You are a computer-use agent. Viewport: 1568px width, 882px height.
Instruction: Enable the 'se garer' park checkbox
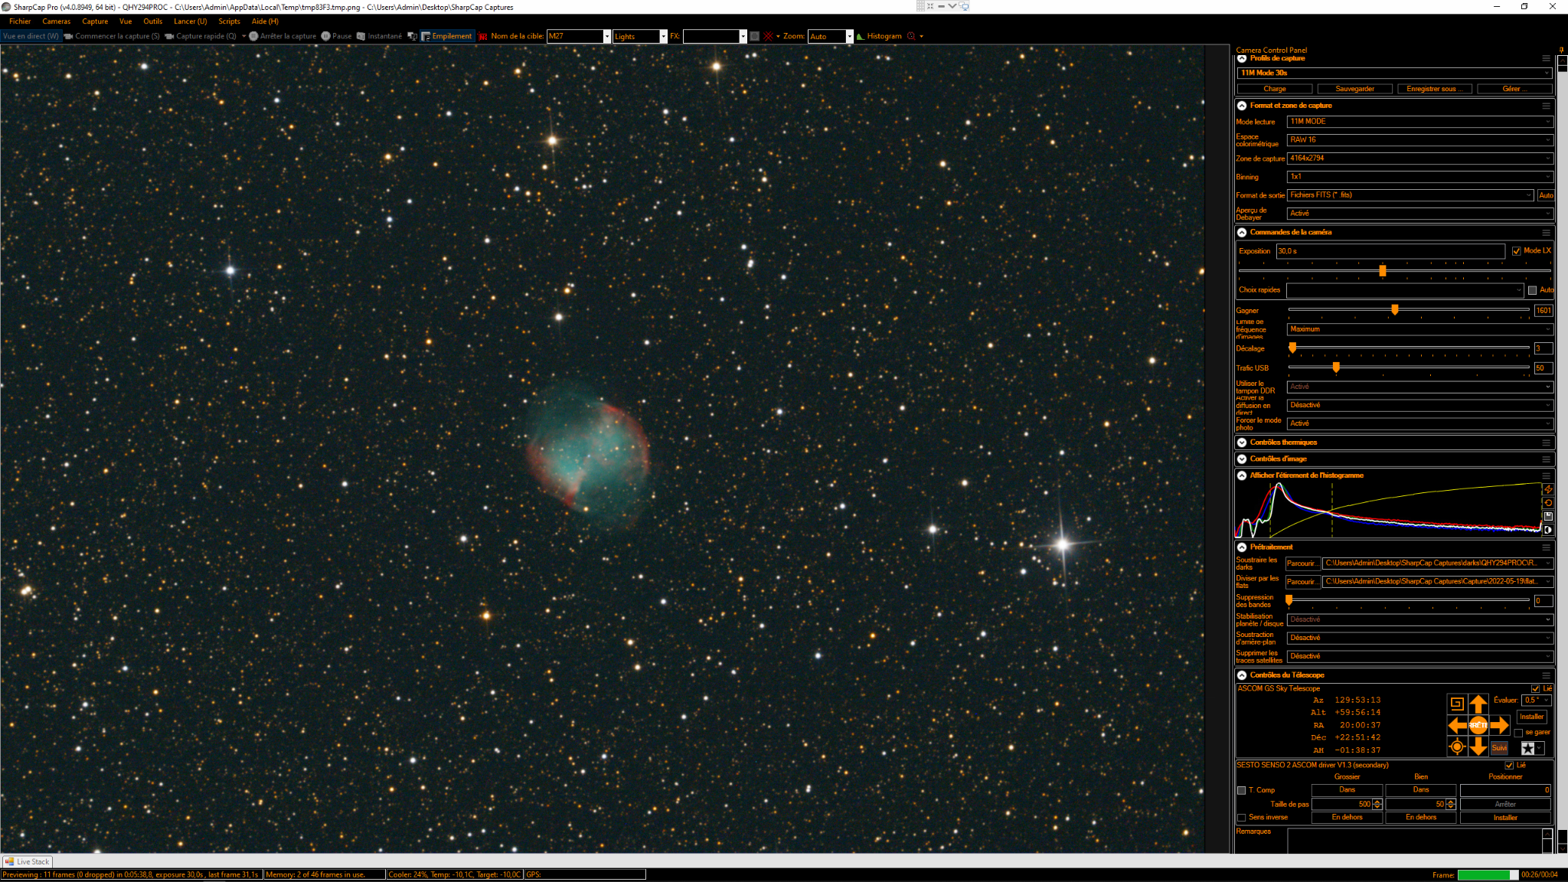click(x=1518, y=733)
